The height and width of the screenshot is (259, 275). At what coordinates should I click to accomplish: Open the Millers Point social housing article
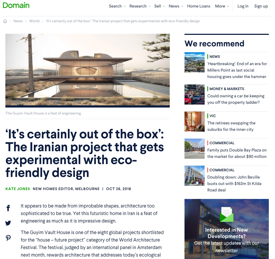(237, 70)
